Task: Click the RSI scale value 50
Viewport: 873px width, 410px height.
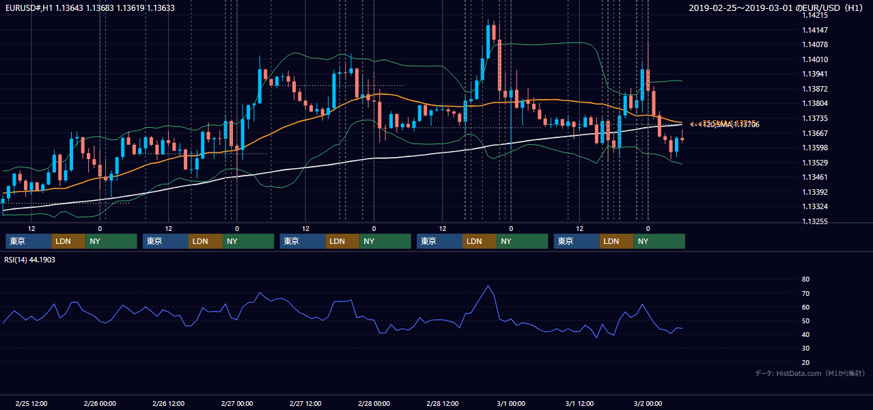Action: (x=806, y=320)
